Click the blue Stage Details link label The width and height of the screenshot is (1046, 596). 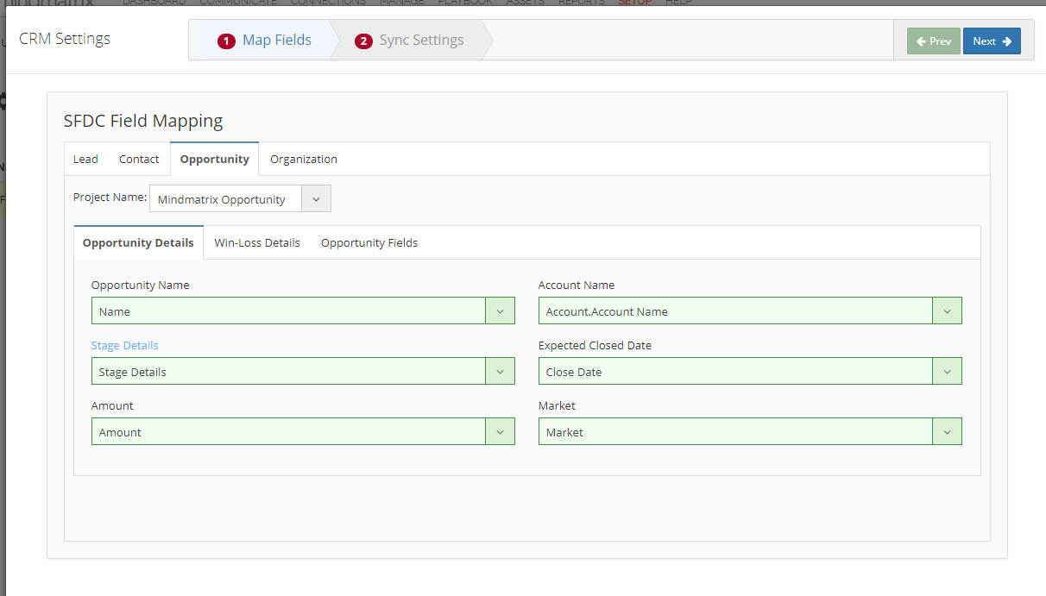pyautogui.click(x=125, y=346)
